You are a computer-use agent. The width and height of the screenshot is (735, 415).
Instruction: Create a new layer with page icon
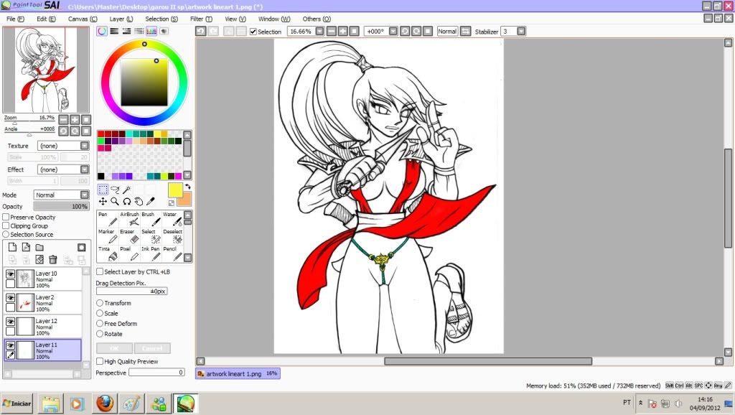(x=13, y=247)
